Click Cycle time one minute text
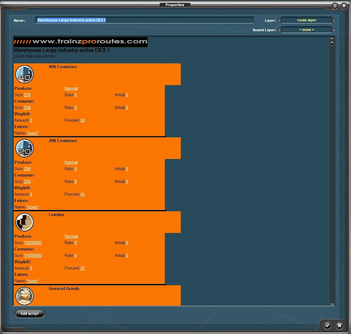 pyautogui.click(x=34, y=56)
